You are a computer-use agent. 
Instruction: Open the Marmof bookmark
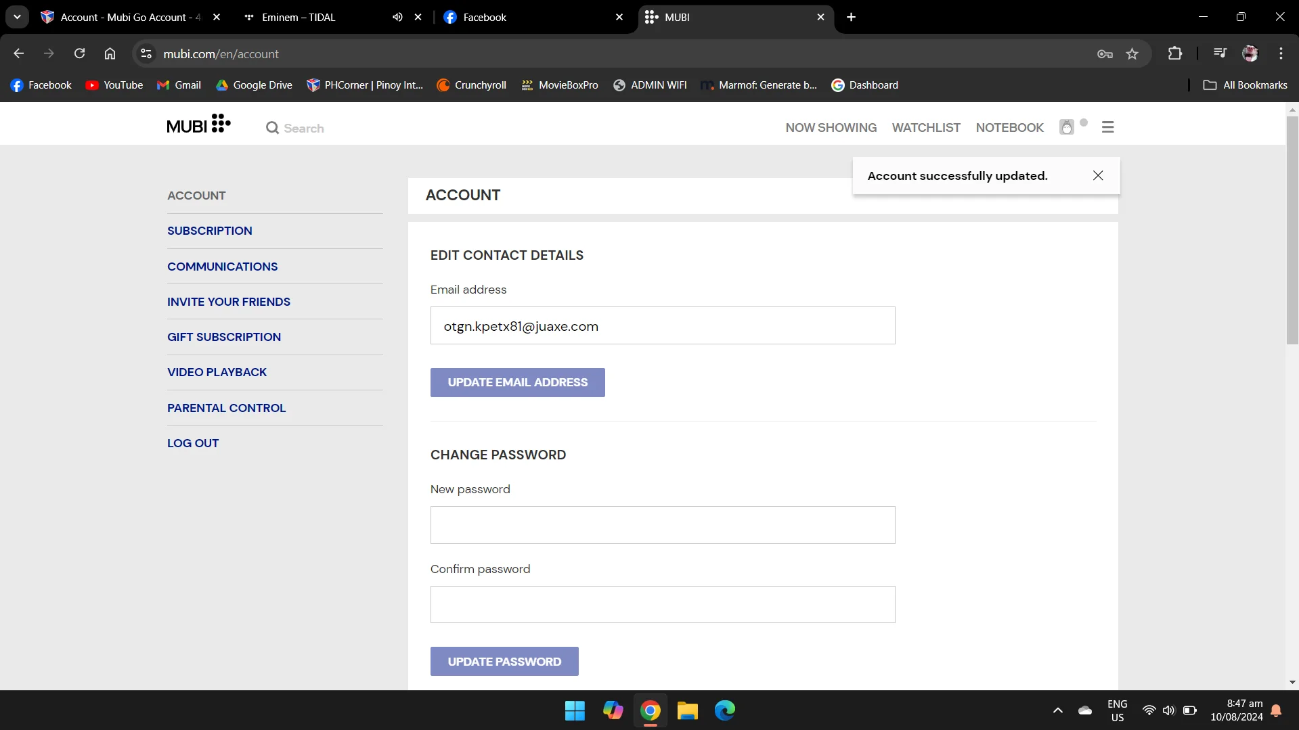(759, 85)
